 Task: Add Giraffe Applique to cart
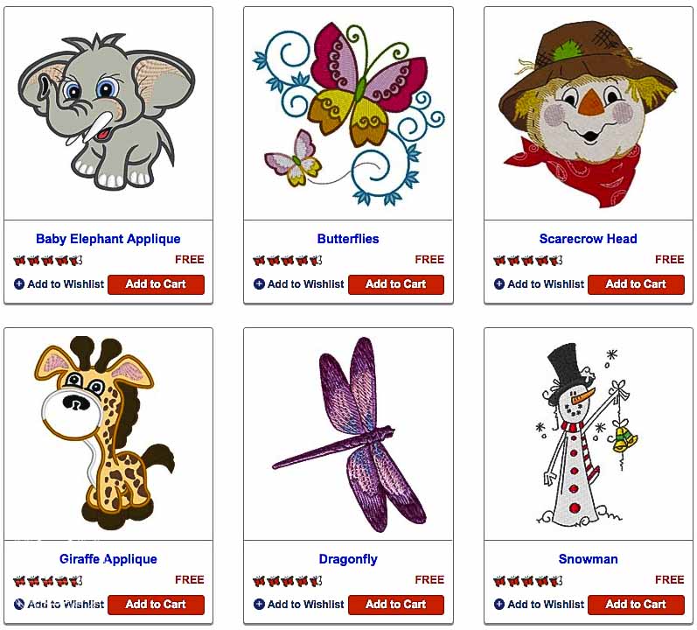pos(156,605)
